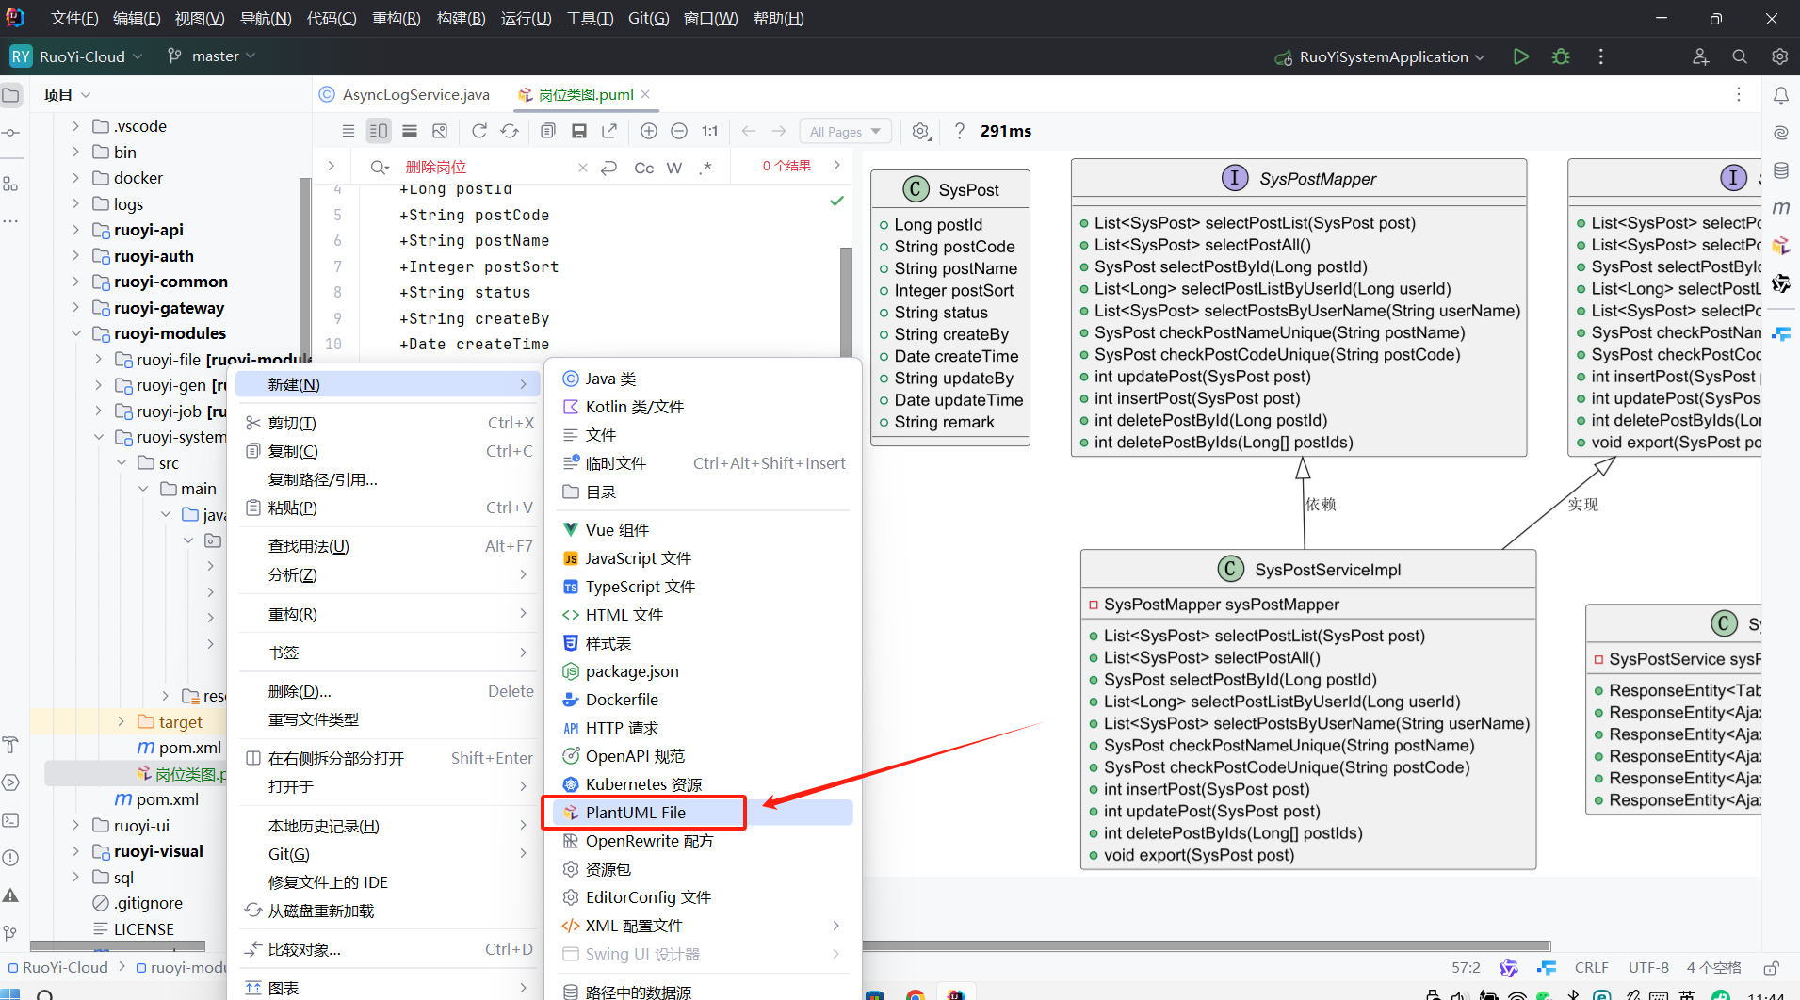Open search everywhere magnifier

tap(1740, 56)
